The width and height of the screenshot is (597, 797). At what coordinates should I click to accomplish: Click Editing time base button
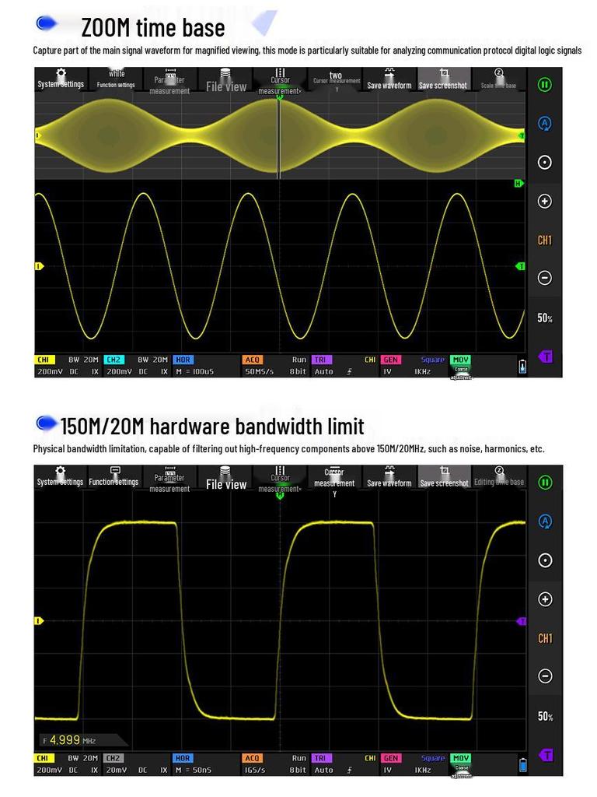click(x=498, y=476)
